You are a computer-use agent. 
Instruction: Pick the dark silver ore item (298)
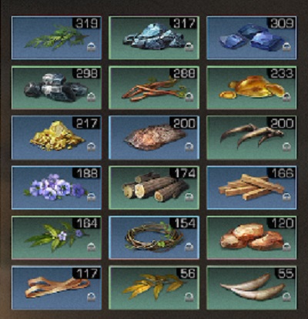click(x=56, y=88)
